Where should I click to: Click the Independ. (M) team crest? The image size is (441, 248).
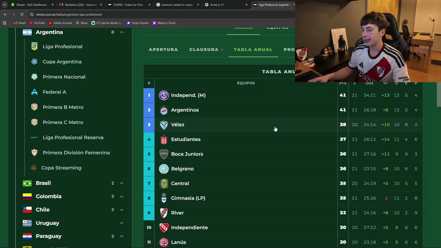tap(164, 95)
